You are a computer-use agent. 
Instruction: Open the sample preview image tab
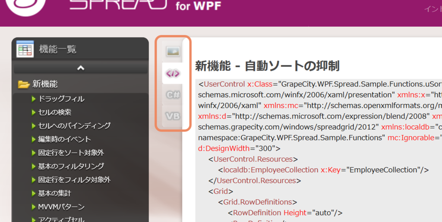point(173,52)
